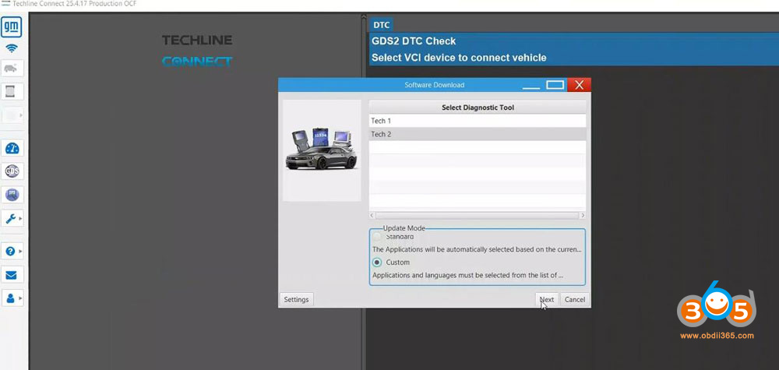Launch GDS from the sidebar icon
Image resolution: width=779 pixels, height=370 pixels.
12,171
